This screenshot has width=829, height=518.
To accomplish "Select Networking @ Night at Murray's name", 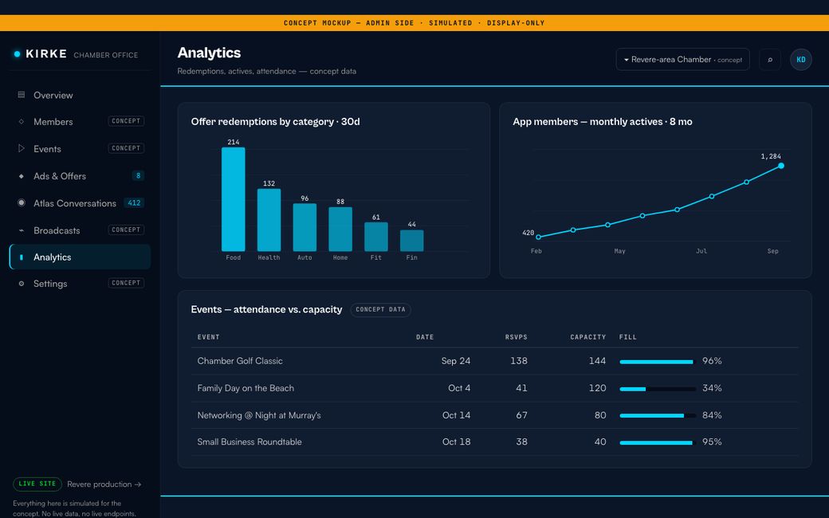I will [x=259, y=415].
